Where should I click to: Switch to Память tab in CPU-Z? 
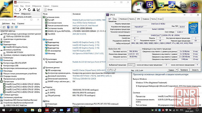click(x=132, y=19)
